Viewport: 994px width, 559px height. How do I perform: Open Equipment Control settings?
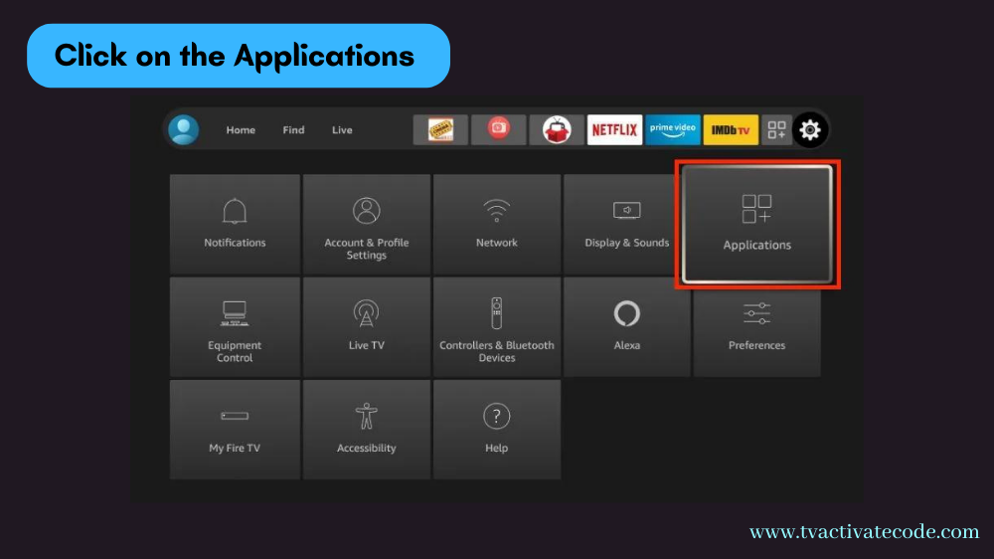tap(235, 327)
